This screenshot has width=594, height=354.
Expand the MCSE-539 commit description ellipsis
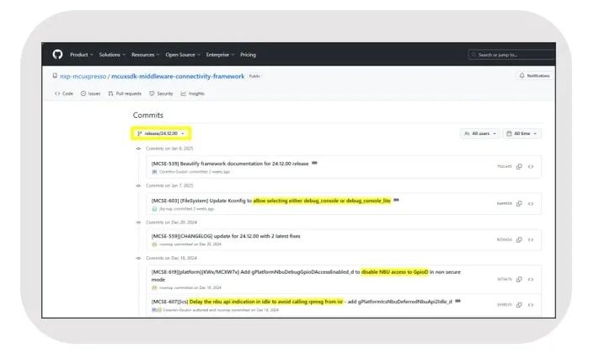314,163
